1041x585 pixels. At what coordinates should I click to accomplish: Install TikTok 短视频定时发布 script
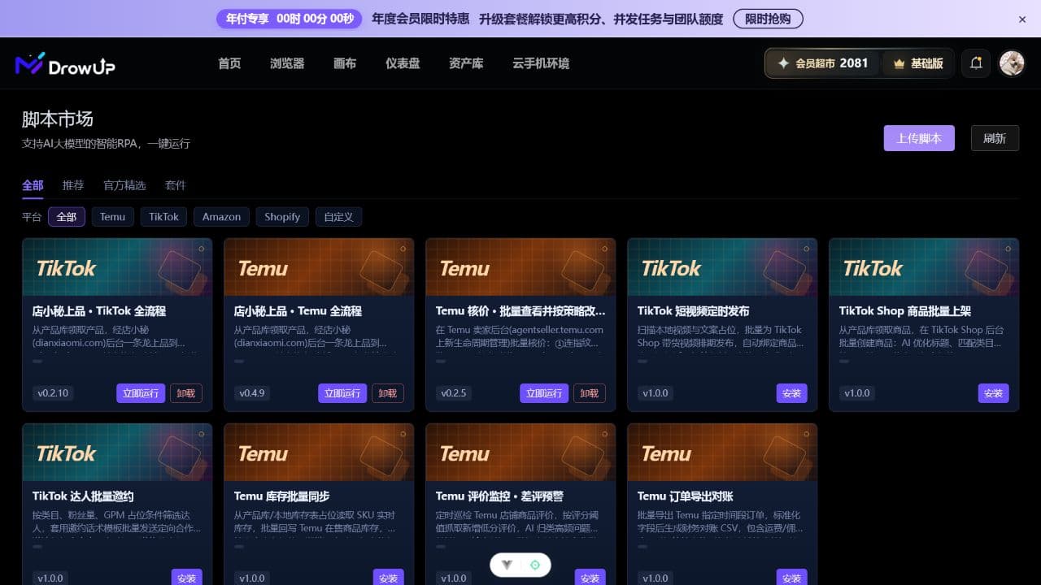coord(791,393)
